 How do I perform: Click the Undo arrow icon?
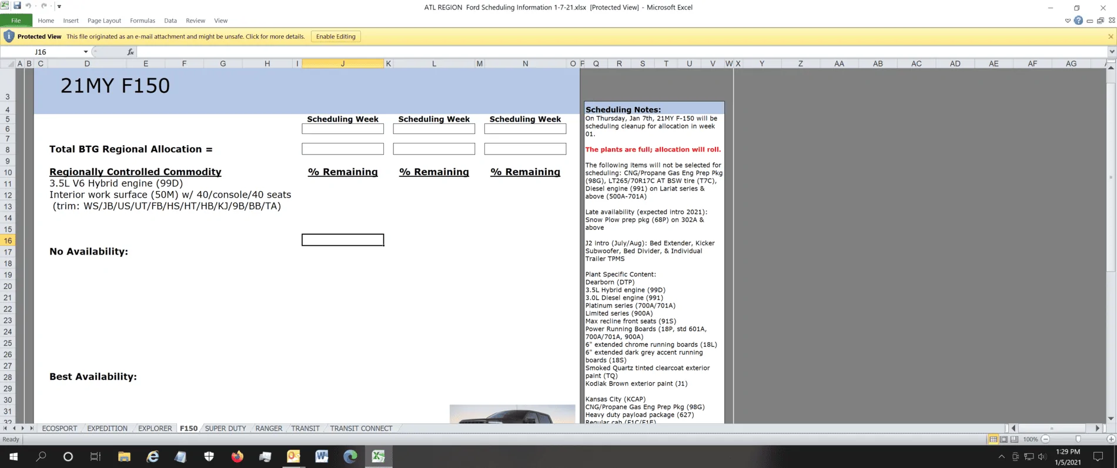pyautogui.click(x=28, y=6)
